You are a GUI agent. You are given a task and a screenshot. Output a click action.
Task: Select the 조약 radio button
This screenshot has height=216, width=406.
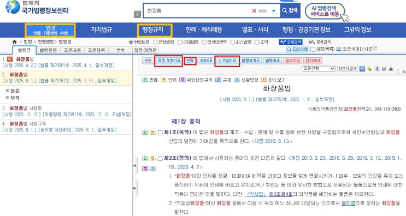pyautogui.click(x=257, y=42)
